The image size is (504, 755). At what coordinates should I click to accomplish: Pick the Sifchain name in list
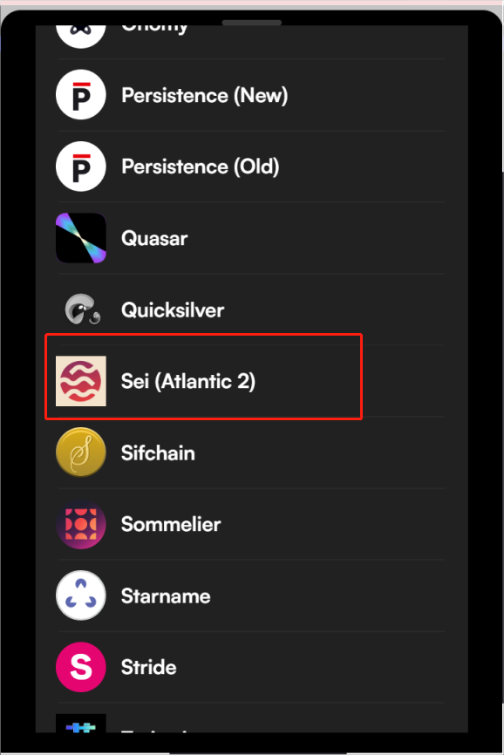click(158, 453)
